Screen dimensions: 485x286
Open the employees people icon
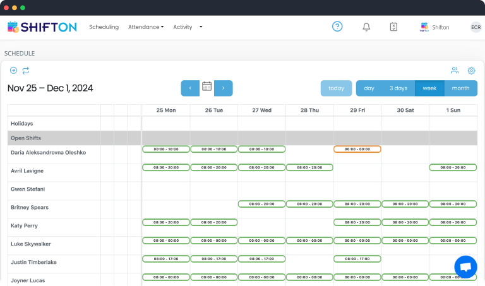click(454, 71)
